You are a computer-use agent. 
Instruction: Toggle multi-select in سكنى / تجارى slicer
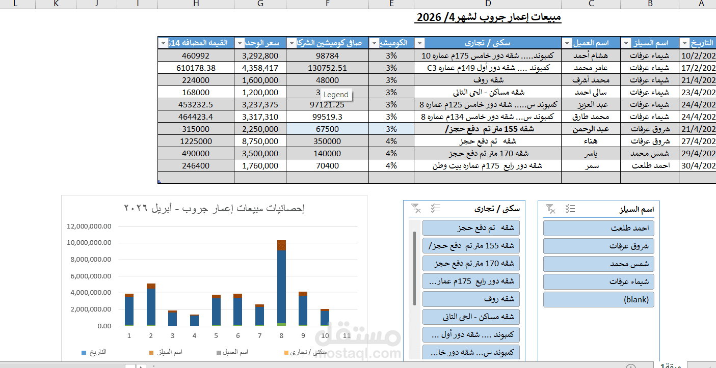coord(436,208)
